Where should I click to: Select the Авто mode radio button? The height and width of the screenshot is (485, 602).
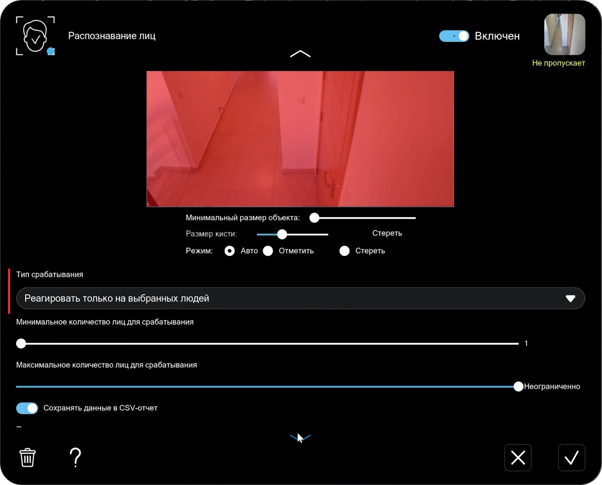pos(229,251)
